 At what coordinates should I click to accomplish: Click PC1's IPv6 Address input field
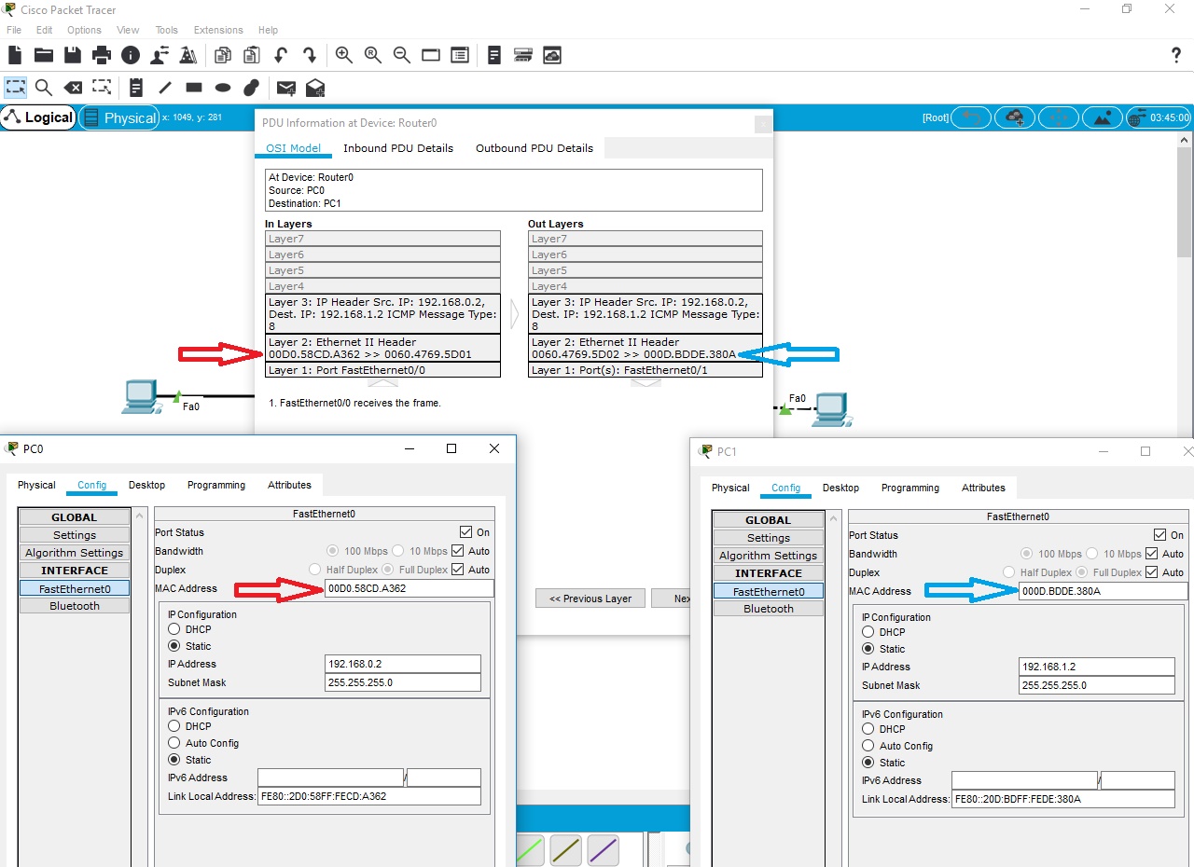pyautogui.click(x=1024, y=780)
